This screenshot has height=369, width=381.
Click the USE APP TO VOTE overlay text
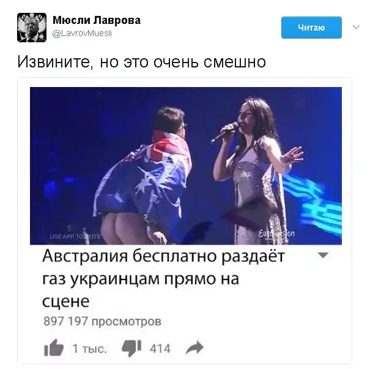pyautogui.click(x=75, y=237)
